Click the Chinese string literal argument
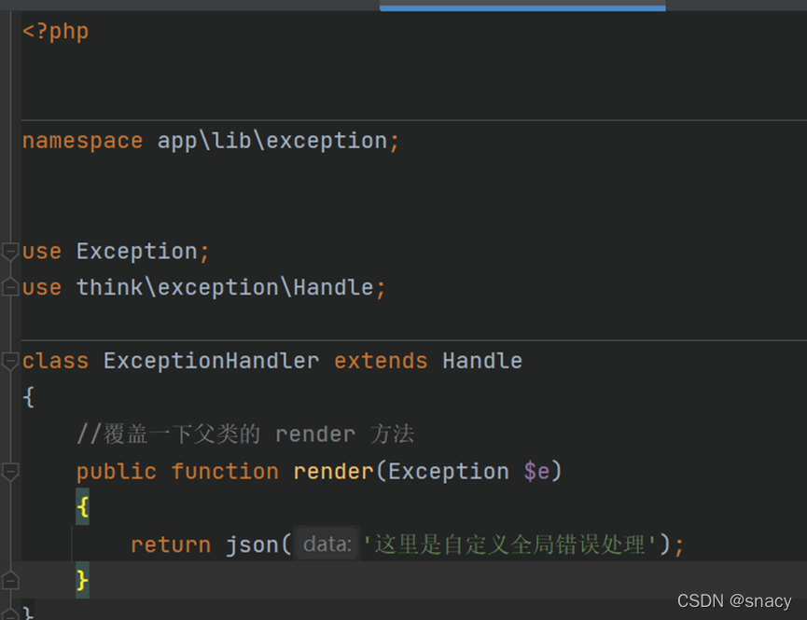This screenshot has width=807, height=620. 509,544
